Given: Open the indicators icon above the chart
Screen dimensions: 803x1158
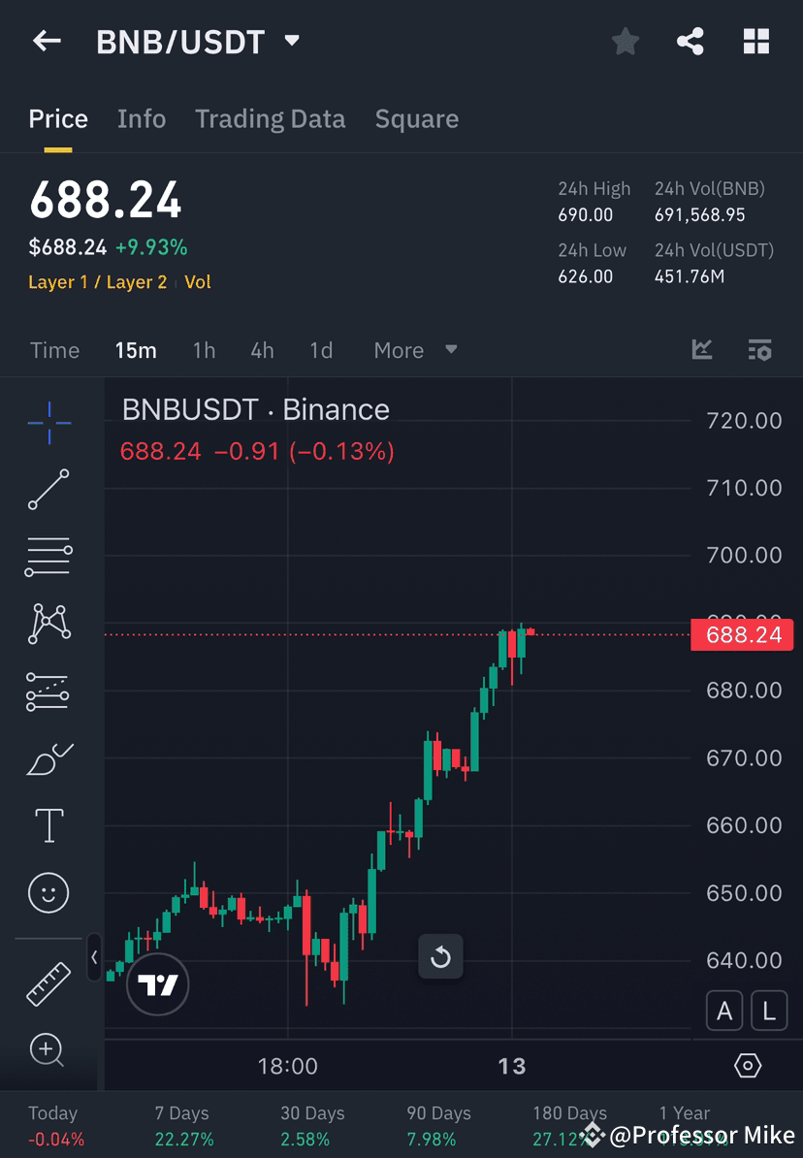Looking at the screenshot, I should (x=701, y=350).
